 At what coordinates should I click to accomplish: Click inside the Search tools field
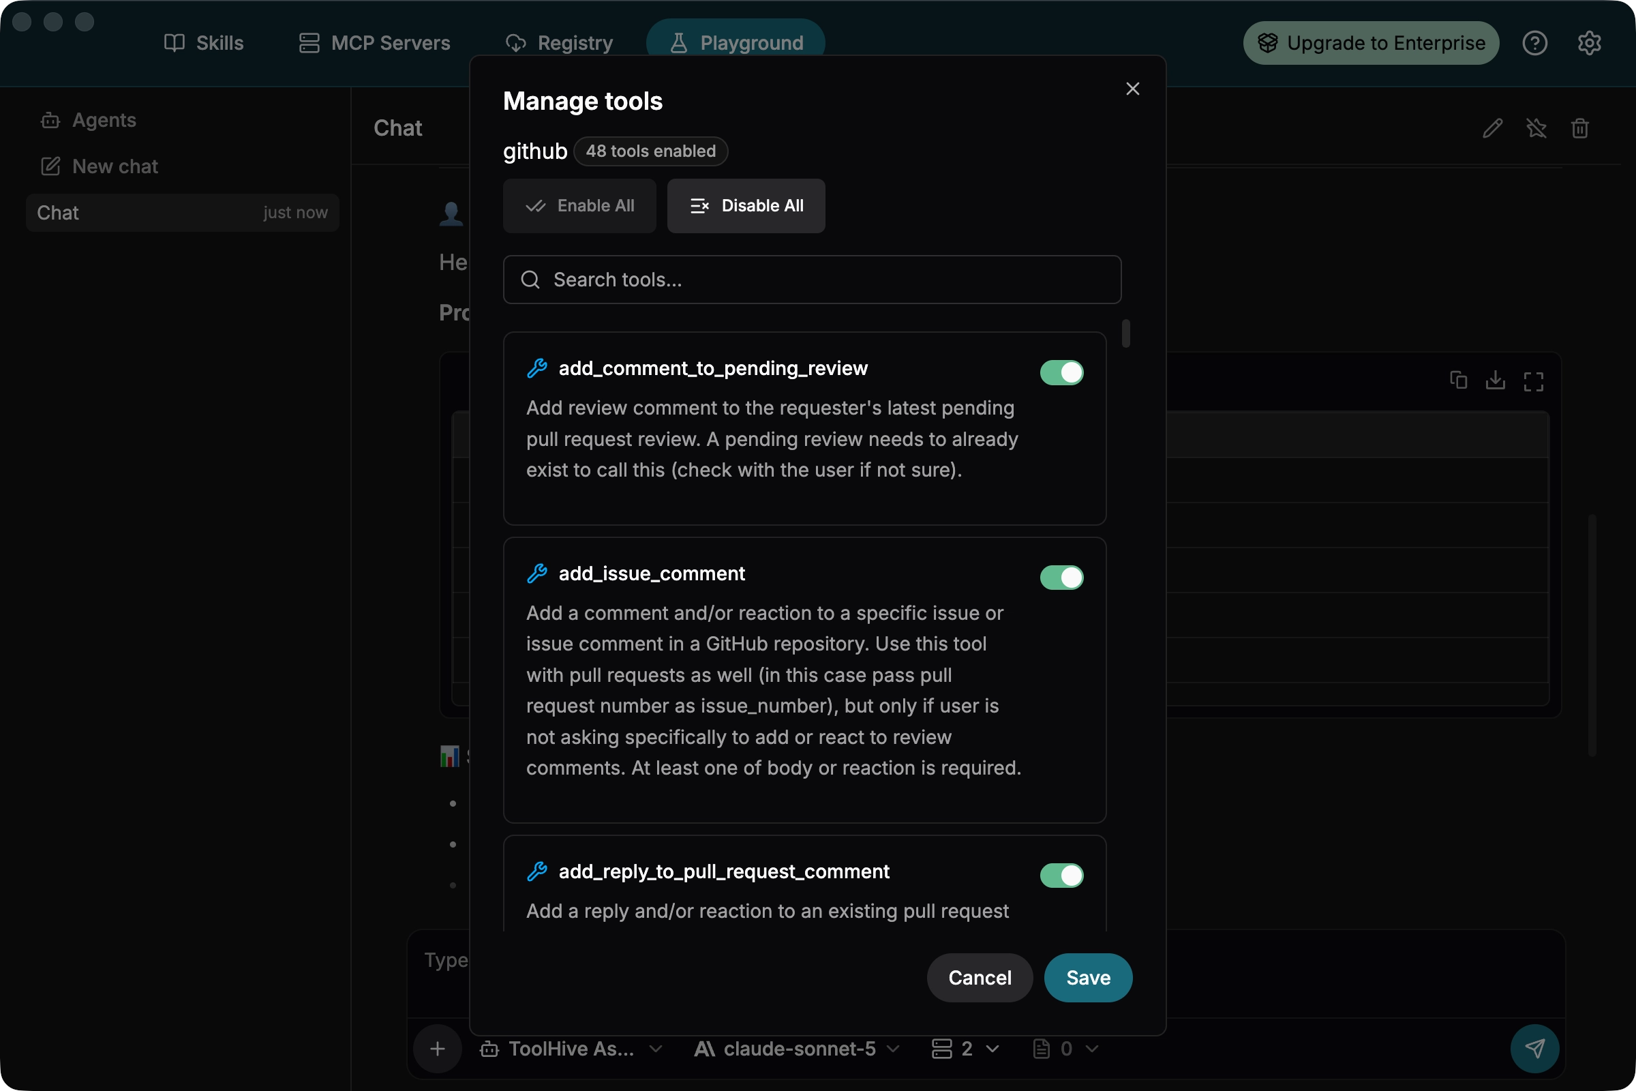click(812, 279)
